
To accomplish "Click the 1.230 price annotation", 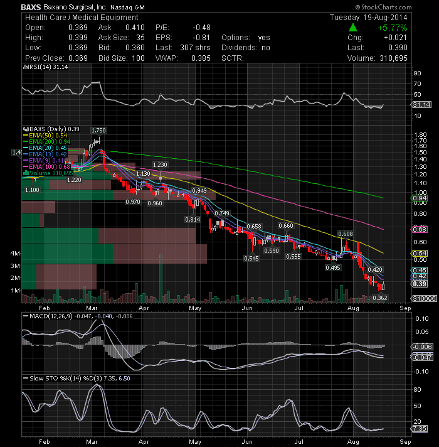I will pos(160,164).
